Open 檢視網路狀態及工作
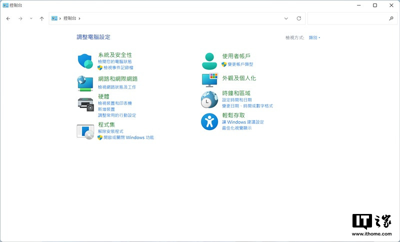 pyautogui.click(x=117, y=87)
